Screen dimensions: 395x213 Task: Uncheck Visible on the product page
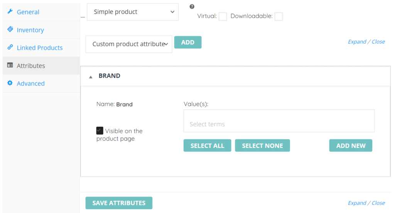(100, 131)
